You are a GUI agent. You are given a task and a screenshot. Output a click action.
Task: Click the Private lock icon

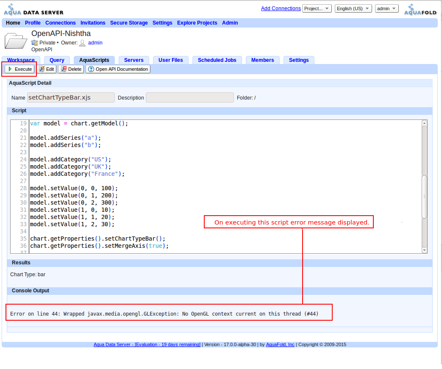pos(35,43)
